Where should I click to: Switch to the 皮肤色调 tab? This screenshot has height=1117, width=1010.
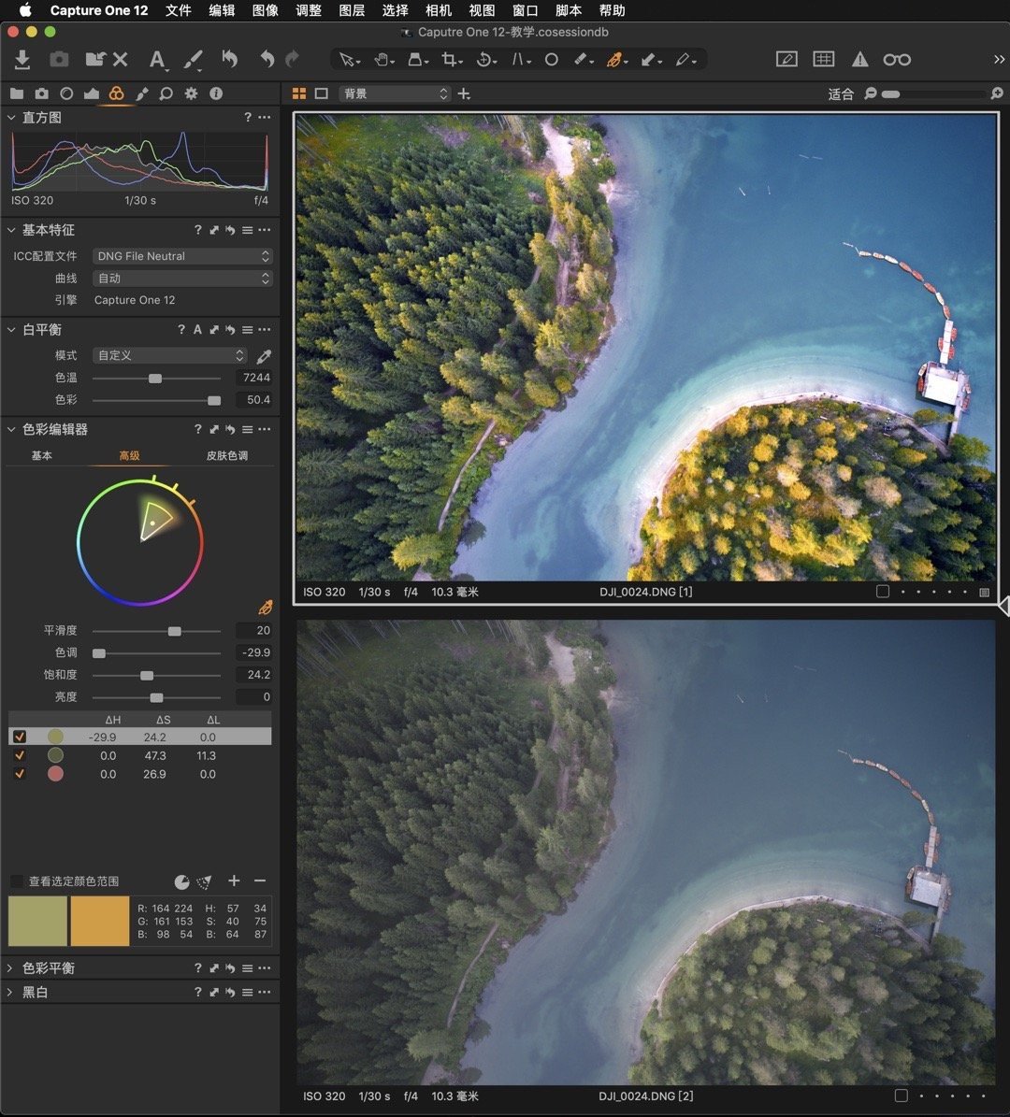pos(227,456)
